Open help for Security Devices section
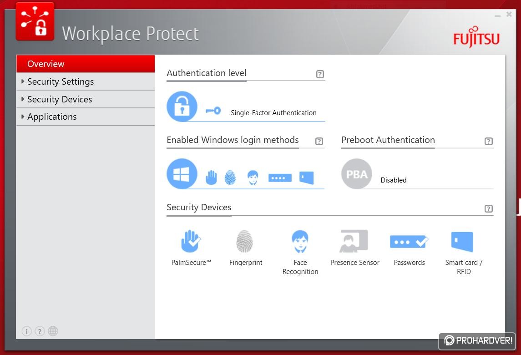Viewport: 521px width, 355px height. pos(488,209)
